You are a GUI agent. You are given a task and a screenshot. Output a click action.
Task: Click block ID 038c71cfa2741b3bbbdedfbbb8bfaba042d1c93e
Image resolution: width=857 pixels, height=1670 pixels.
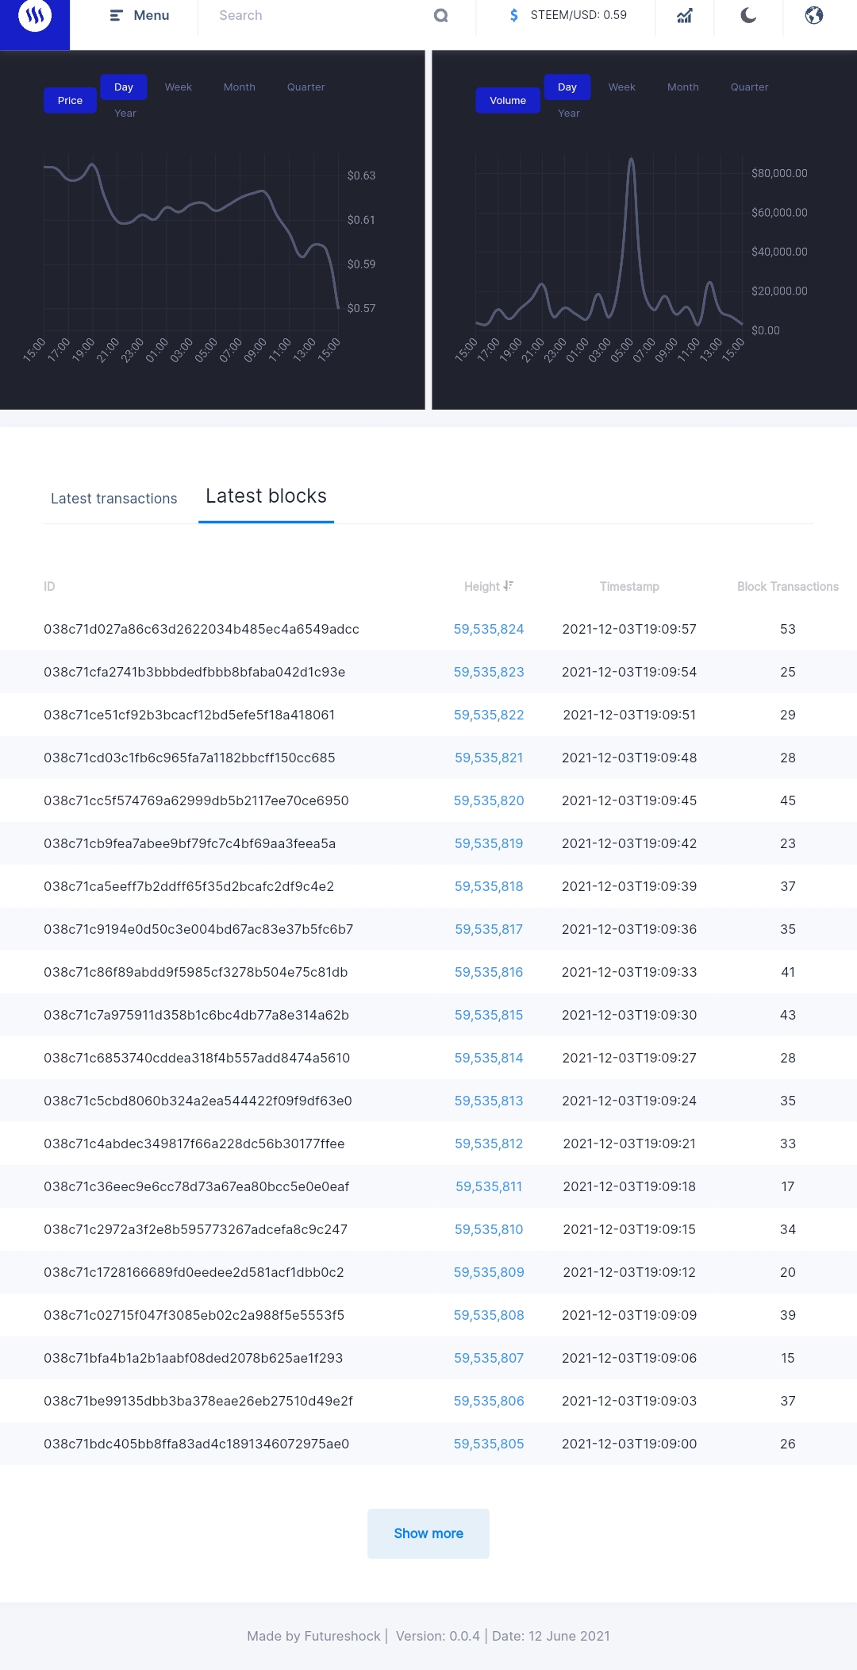(x=194, y=672)
